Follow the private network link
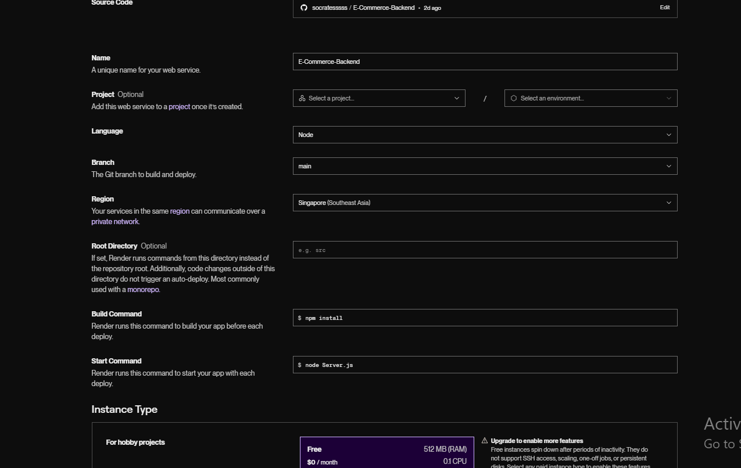 [x=114, y=222]
